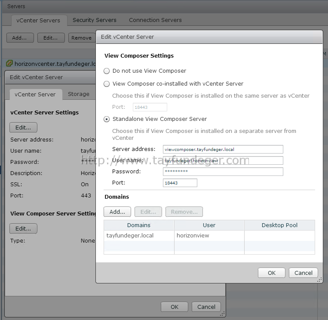This screenshot has height=320, width=328.
Task: Grab the front dialog resize handle
Action: [x=319, y=280]
